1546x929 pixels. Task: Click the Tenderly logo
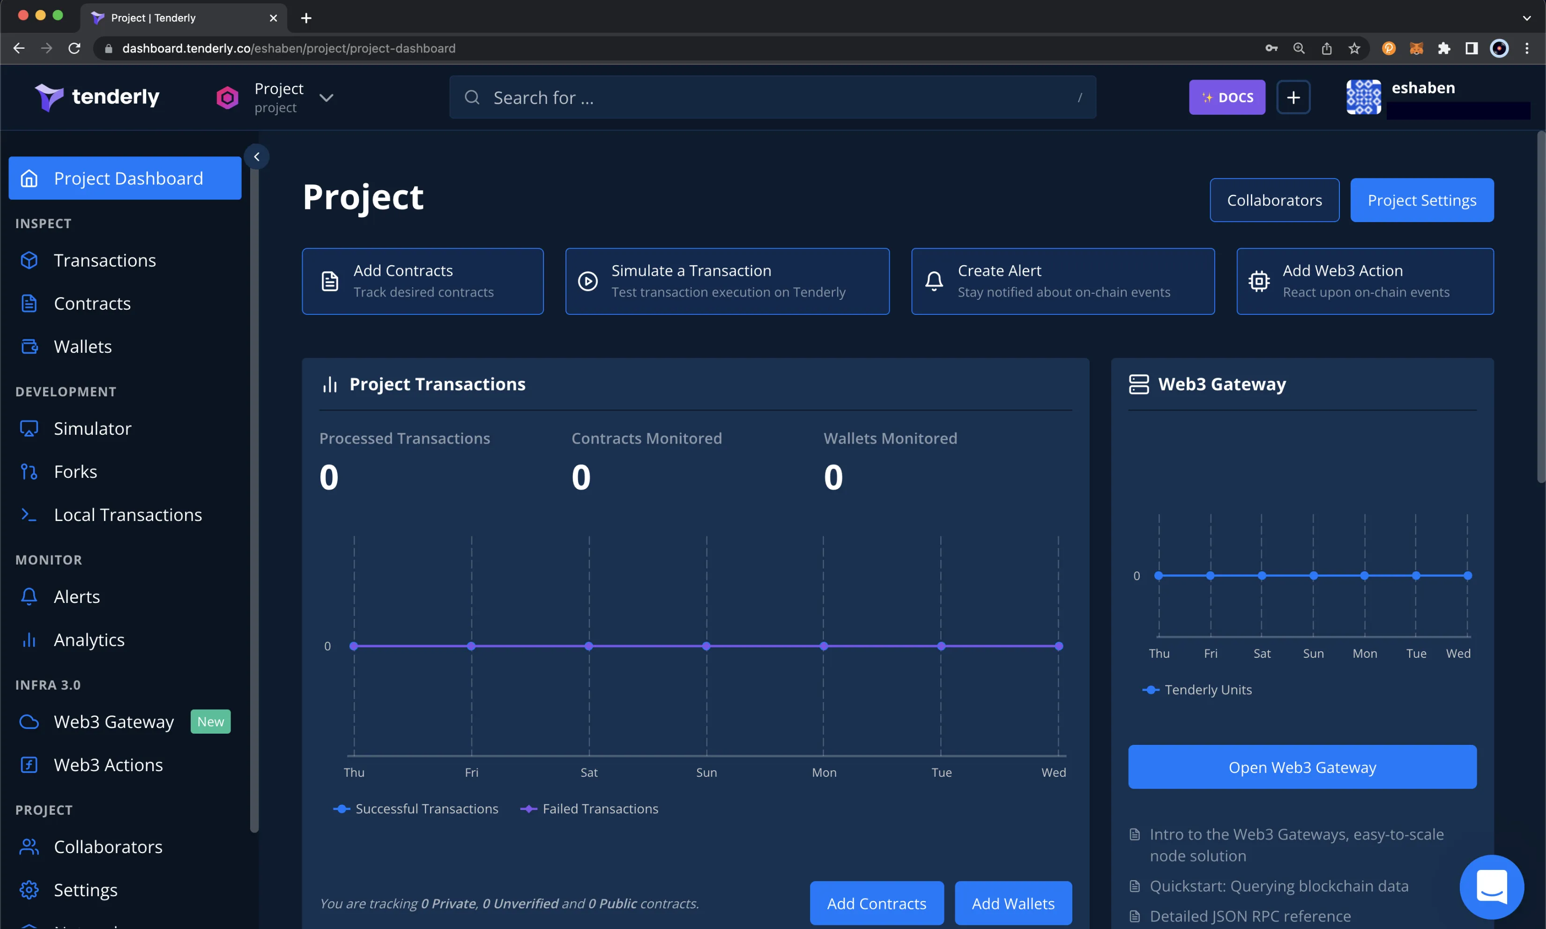pos(97,97)
